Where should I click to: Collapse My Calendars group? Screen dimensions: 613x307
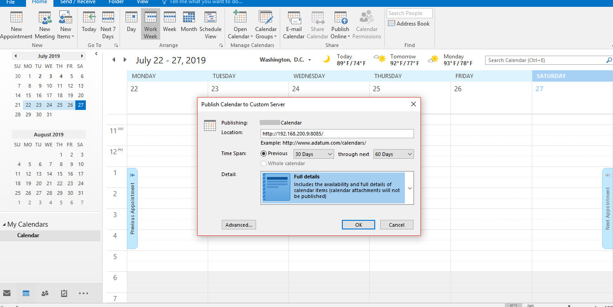[4, 225]
